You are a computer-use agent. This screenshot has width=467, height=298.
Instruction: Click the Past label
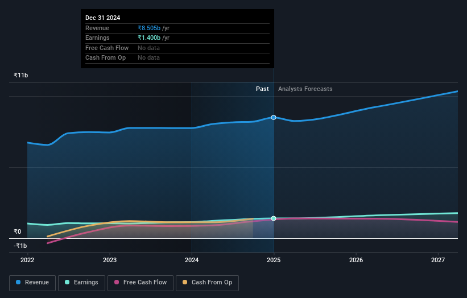pyautogui.click(x=262, y=89)
